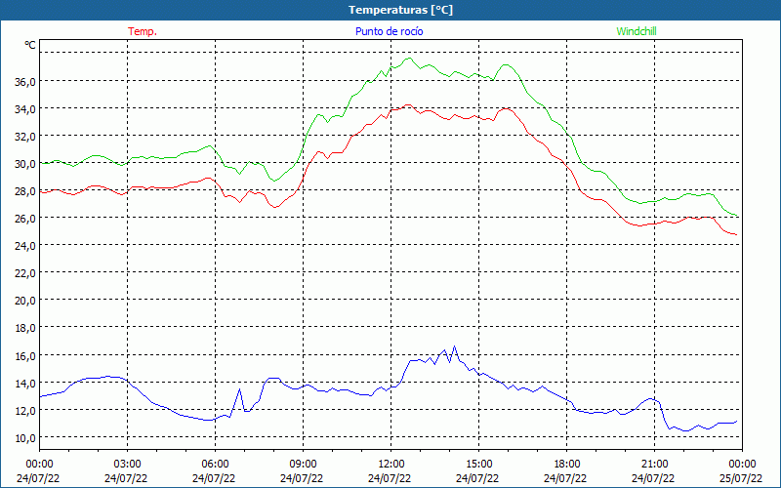The height and width of the screenshot is (488, 781).
Task: Select the green 'Windchill' legend label
Action: (637, 31)
